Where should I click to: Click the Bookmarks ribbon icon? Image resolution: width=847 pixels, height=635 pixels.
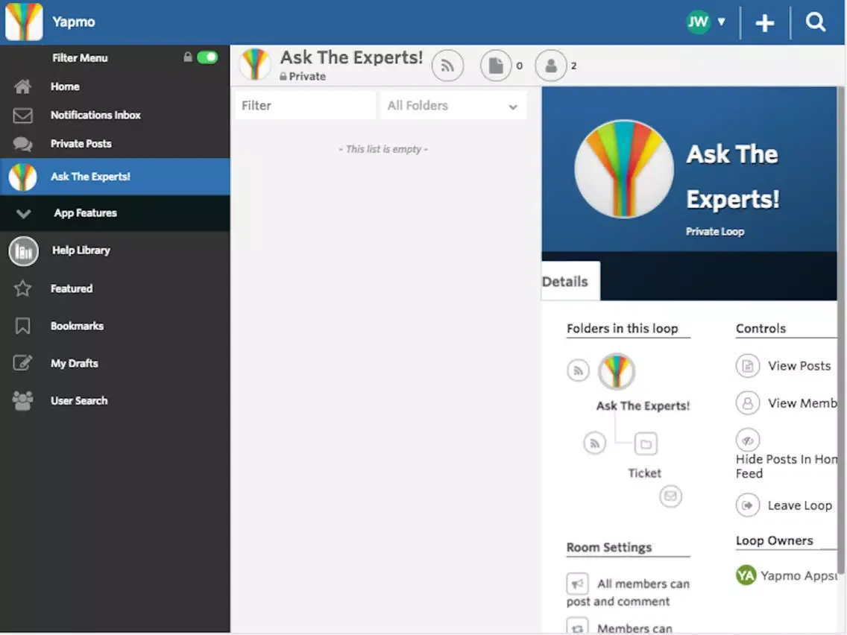point(22,326)
